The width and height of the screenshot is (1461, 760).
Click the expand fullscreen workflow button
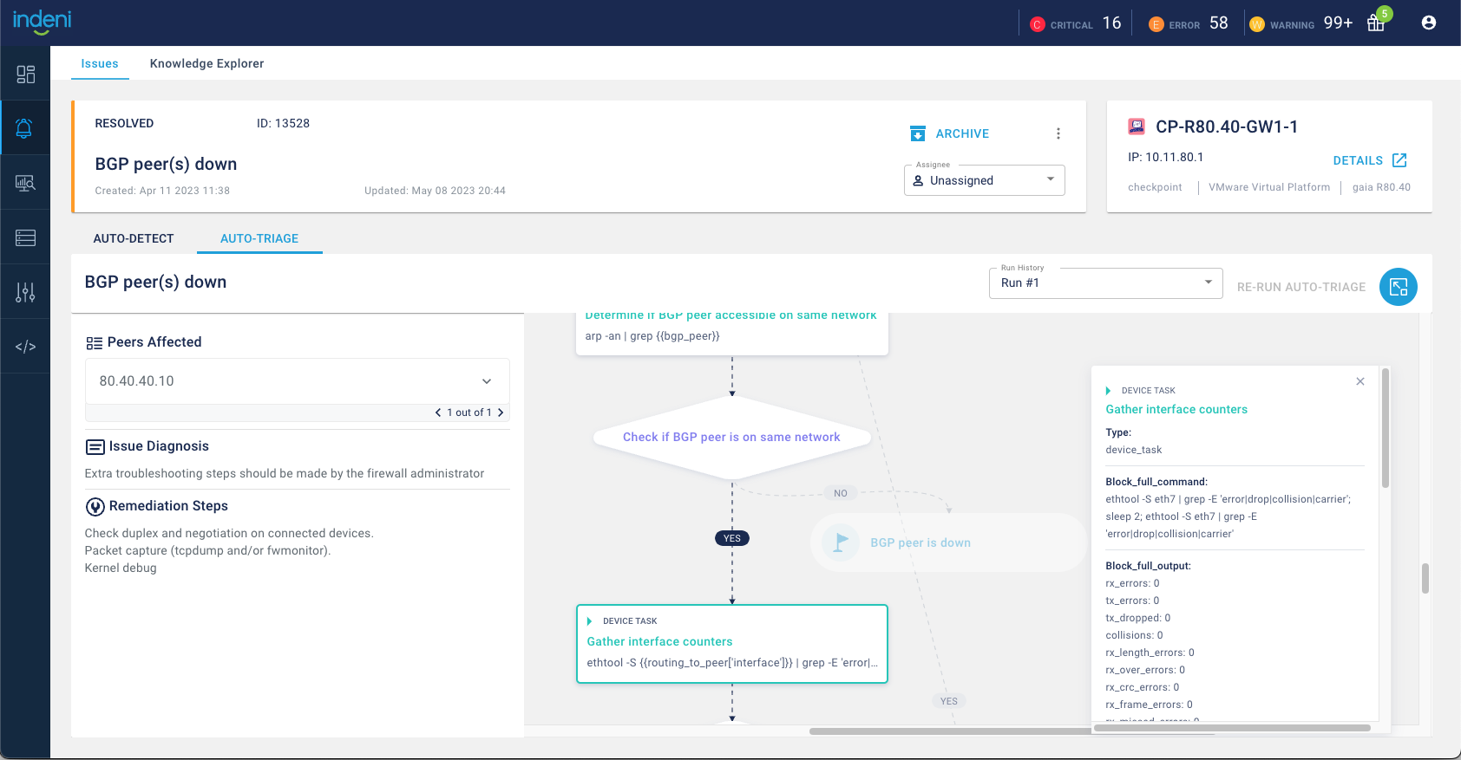coord(1398,287)
